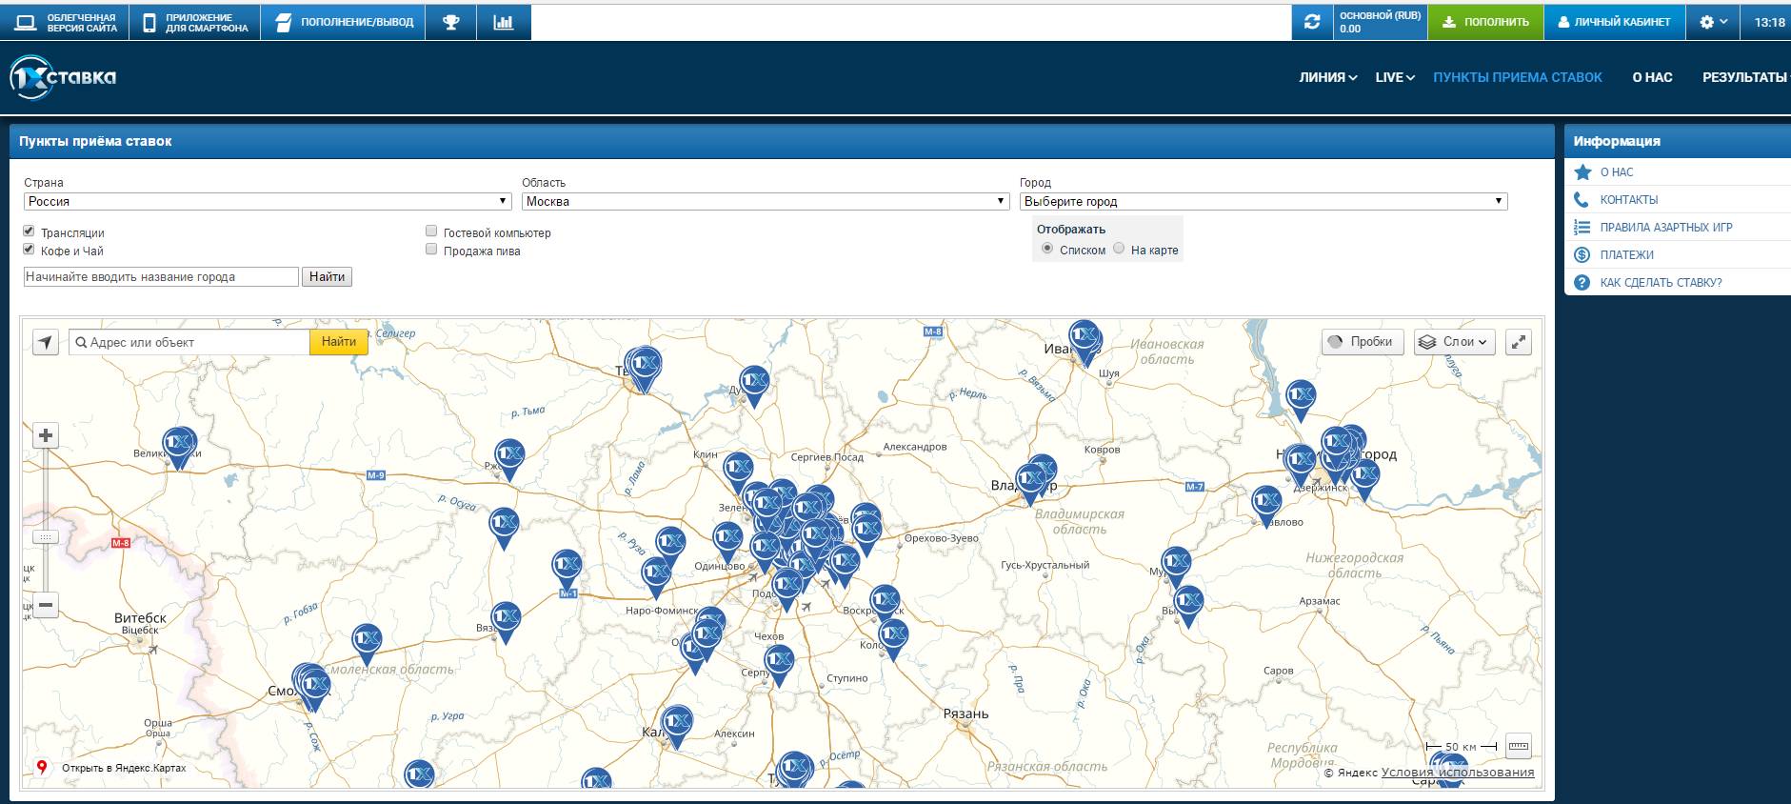
Task: Click Открыть в Яндекс.Картах link
Action: [x=124, y=768]
